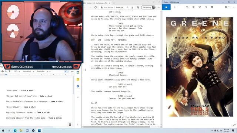Delete the image with Photos trash icon
The height and width of the screenshot is (133, 237).
(193, 7)
